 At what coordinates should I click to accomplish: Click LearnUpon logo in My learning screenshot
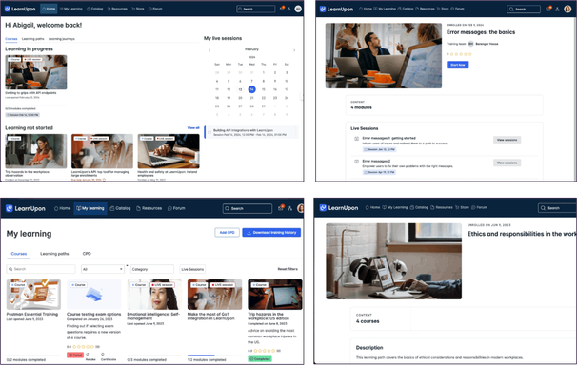click(x=26, y=208)
